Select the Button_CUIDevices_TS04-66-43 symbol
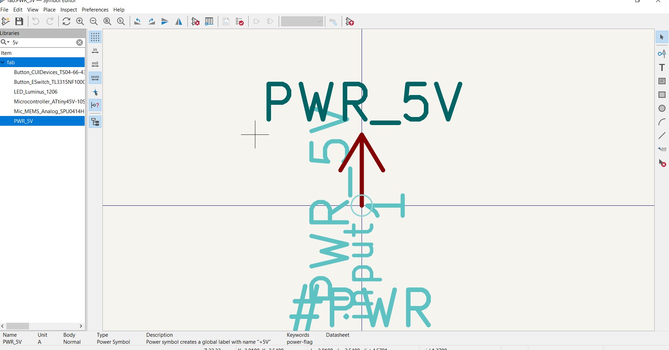This screenshot has width=669, height=350. pyautogui.click(x=49, y=72)
